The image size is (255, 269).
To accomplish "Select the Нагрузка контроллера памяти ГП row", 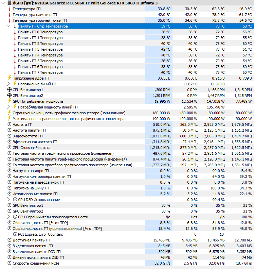I will pos(130,176).
